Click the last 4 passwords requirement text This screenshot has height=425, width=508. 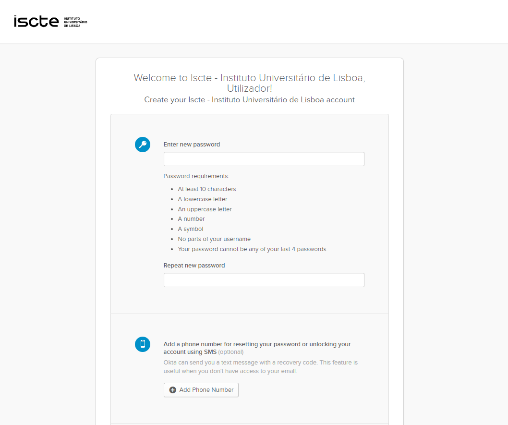tap(252, 249)
